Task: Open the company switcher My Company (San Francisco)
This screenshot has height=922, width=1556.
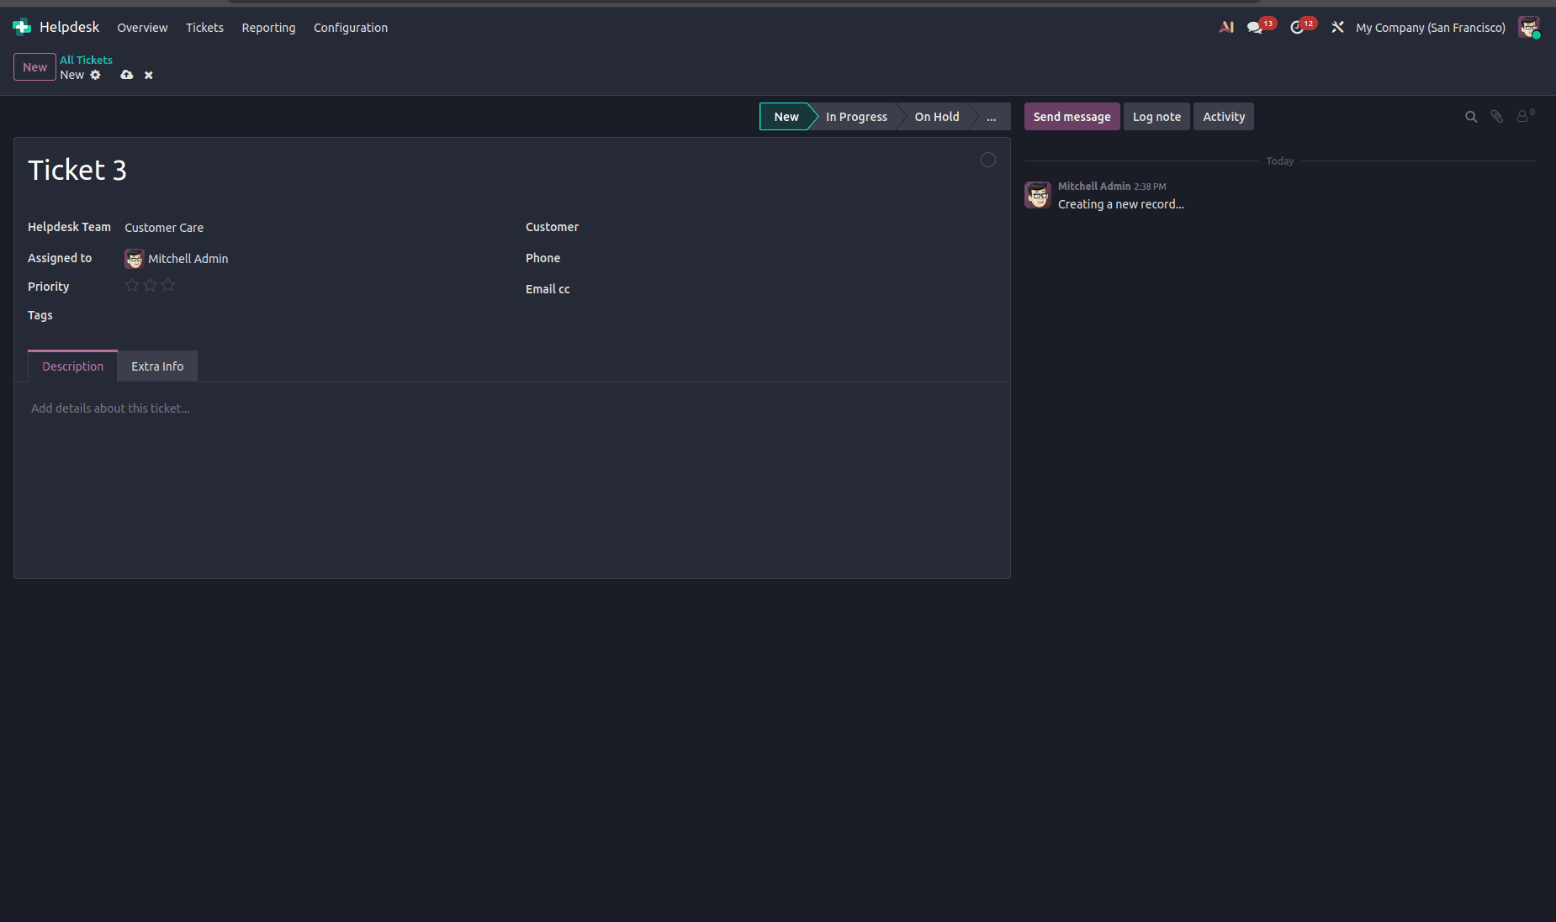Action: (1431, 27)
